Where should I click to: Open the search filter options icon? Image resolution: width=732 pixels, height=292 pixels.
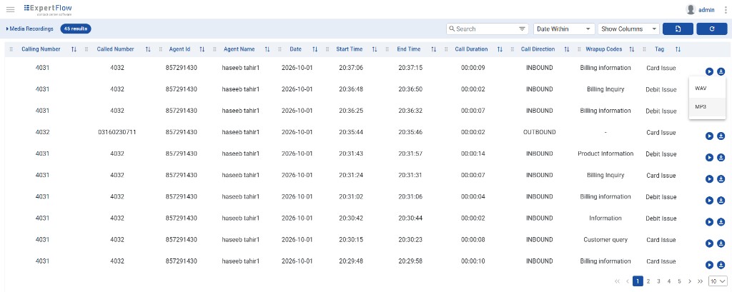pos(523,29)
